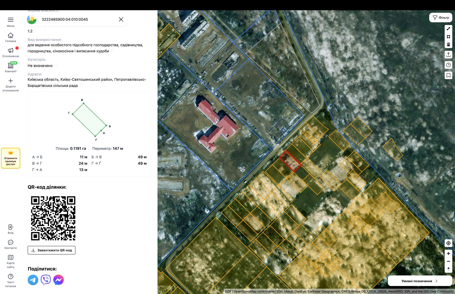Click the QR-код ділянки: heading
This screenshot has height=294, width=455.
47,187
